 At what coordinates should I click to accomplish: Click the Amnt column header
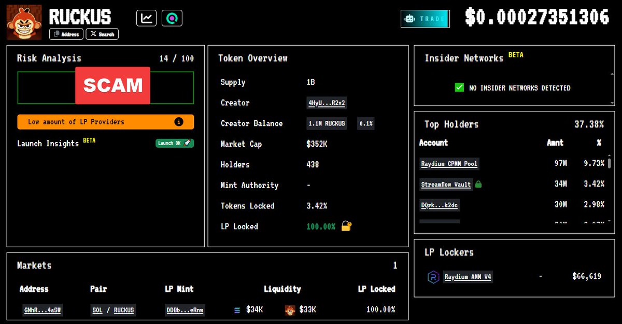555,143
